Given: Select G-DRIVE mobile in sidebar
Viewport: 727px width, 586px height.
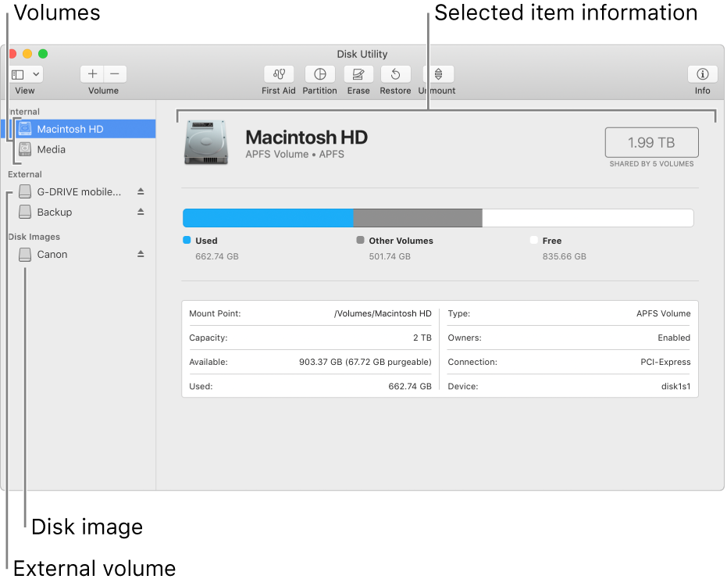Looking at the screenshot, I should point(78,191).
